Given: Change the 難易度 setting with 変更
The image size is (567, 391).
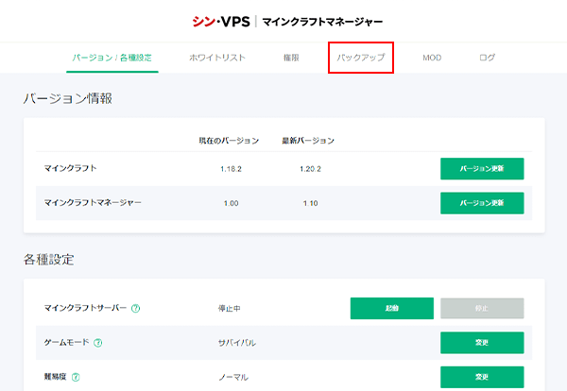Looking at the screenshot, I should 482,377.
